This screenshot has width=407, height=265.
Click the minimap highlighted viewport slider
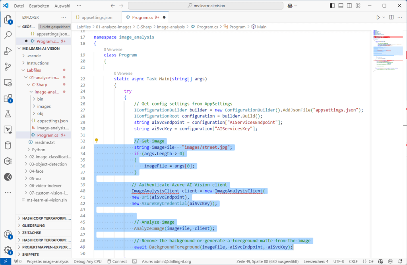388,51
